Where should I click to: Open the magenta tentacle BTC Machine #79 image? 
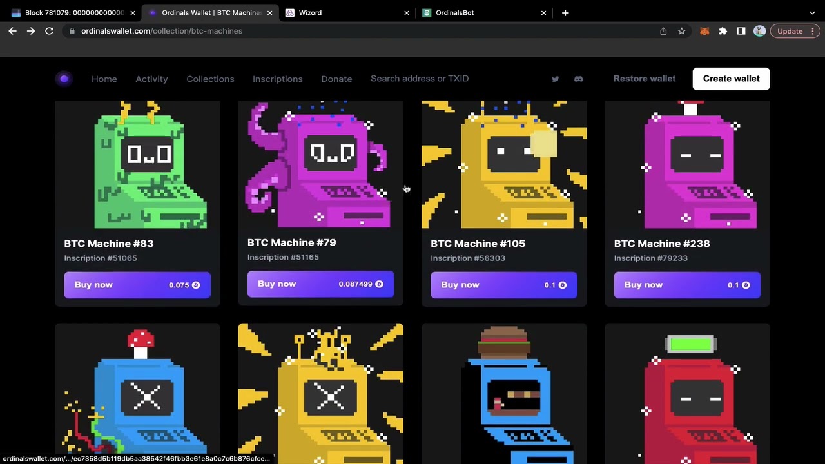[320, 164]
